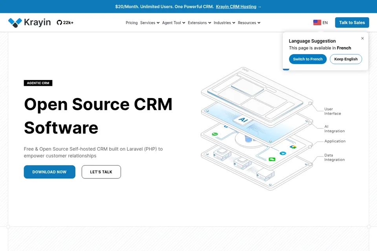Expand the Services dropdown menu
Image resolution: width=377 pixels, height=251 pixels.
150,23
